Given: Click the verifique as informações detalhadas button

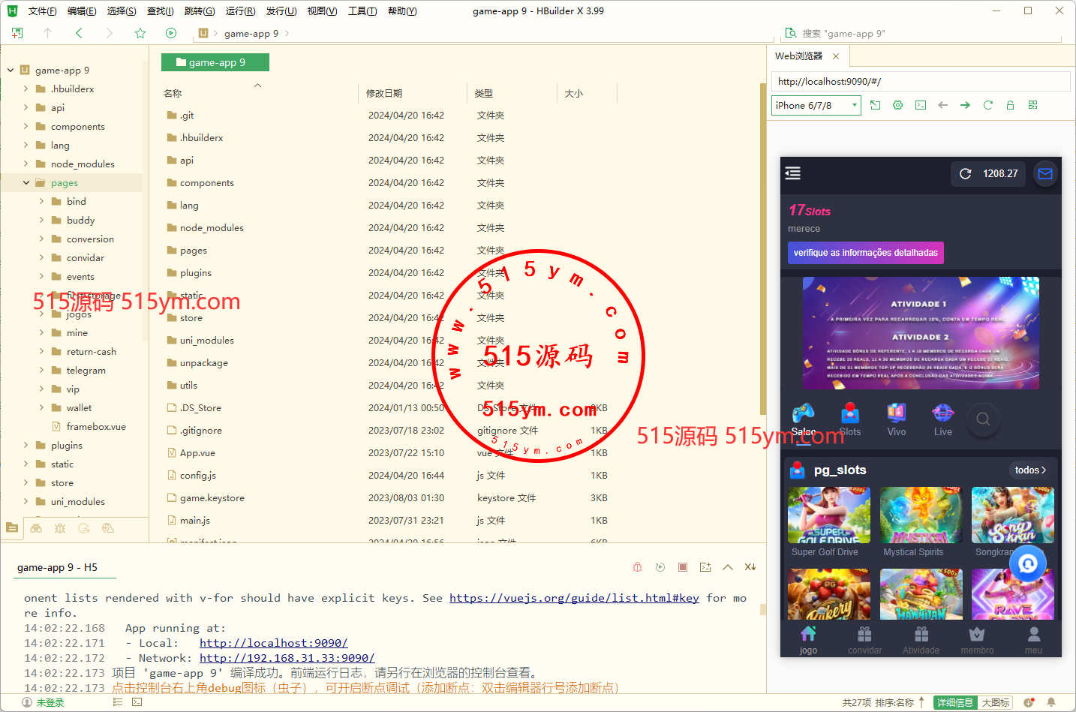Looking at the screenshot, I should 865,253.
